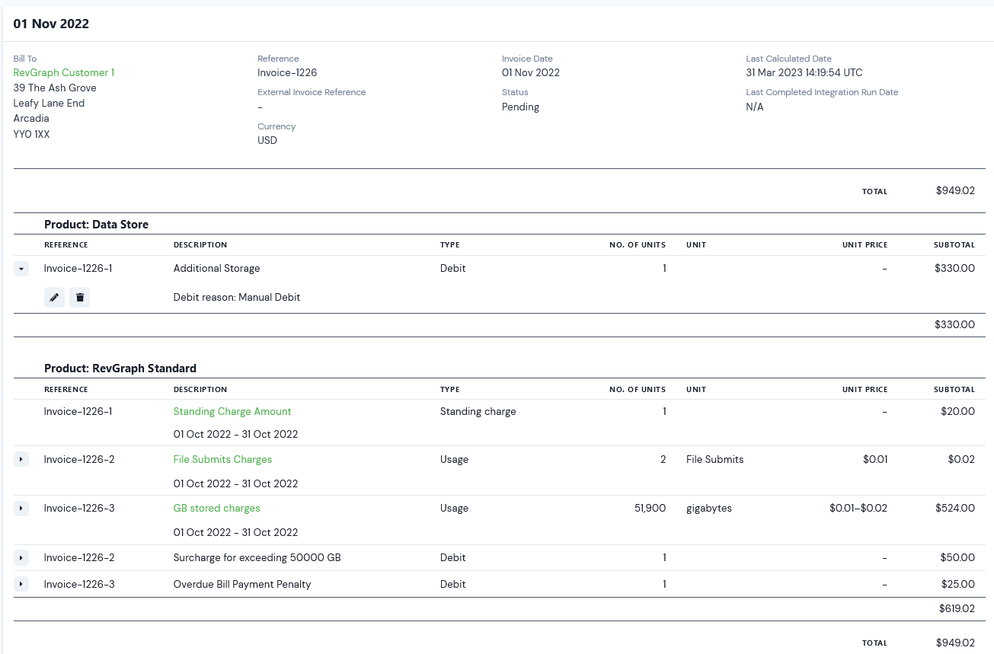Click the YY0 1XX postcode line
Screen dimensions: 994x654
(32, 134)
